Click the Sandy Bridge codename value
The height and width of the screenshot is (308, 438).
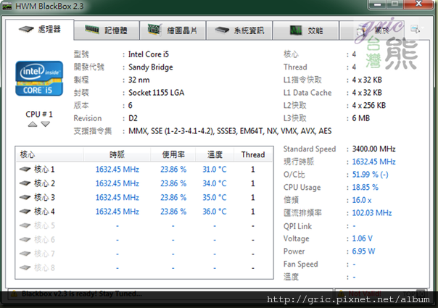151,67
